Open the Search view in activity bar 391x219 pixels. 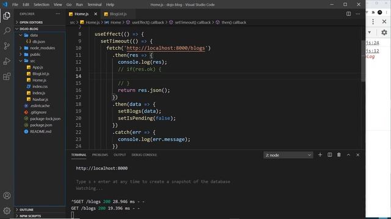[7, 31]
